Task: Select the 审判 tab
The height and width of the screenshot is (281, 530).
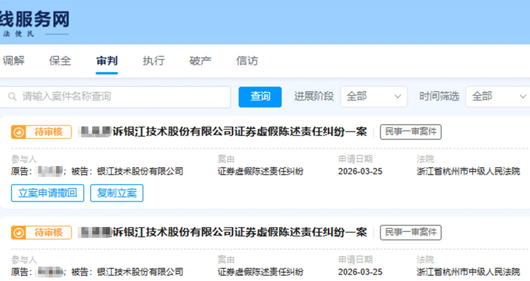Action: (107, 61)
